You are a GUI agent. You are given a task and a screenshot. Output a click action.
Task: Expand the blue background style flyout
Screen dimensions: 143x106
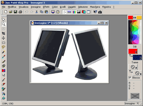pos(141,58)
